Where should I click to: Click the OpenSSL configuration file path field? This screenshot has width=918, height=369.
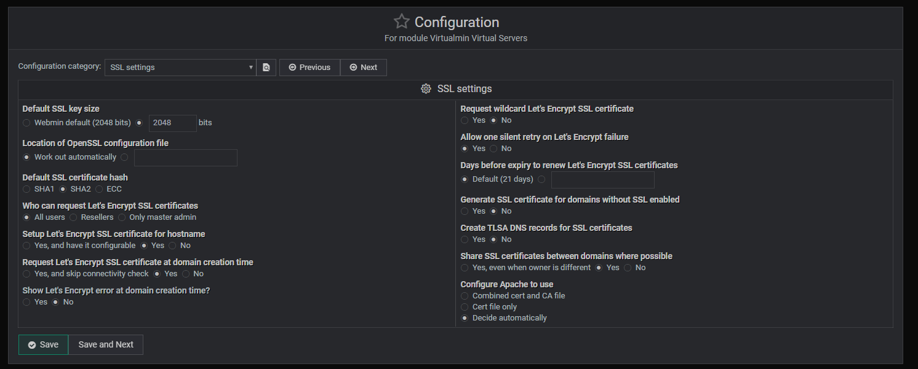pyautogui.click(x=186, y=158)
